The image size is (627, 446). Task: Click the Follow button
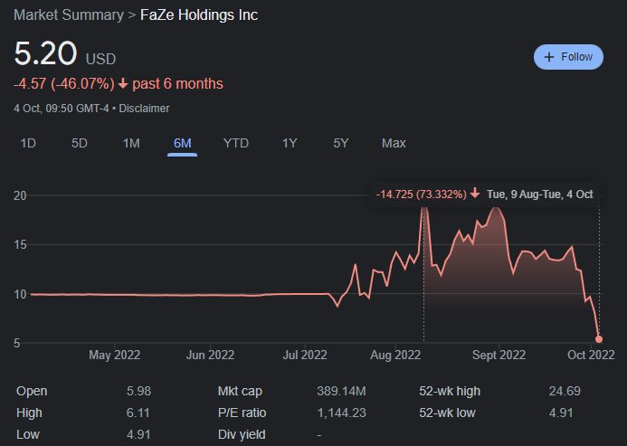click(x=568, y=57)
